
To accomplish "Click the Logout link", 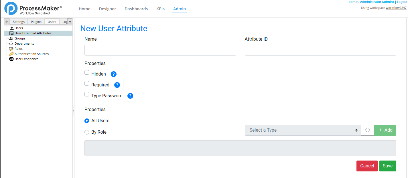I will [x=402, y=2].
